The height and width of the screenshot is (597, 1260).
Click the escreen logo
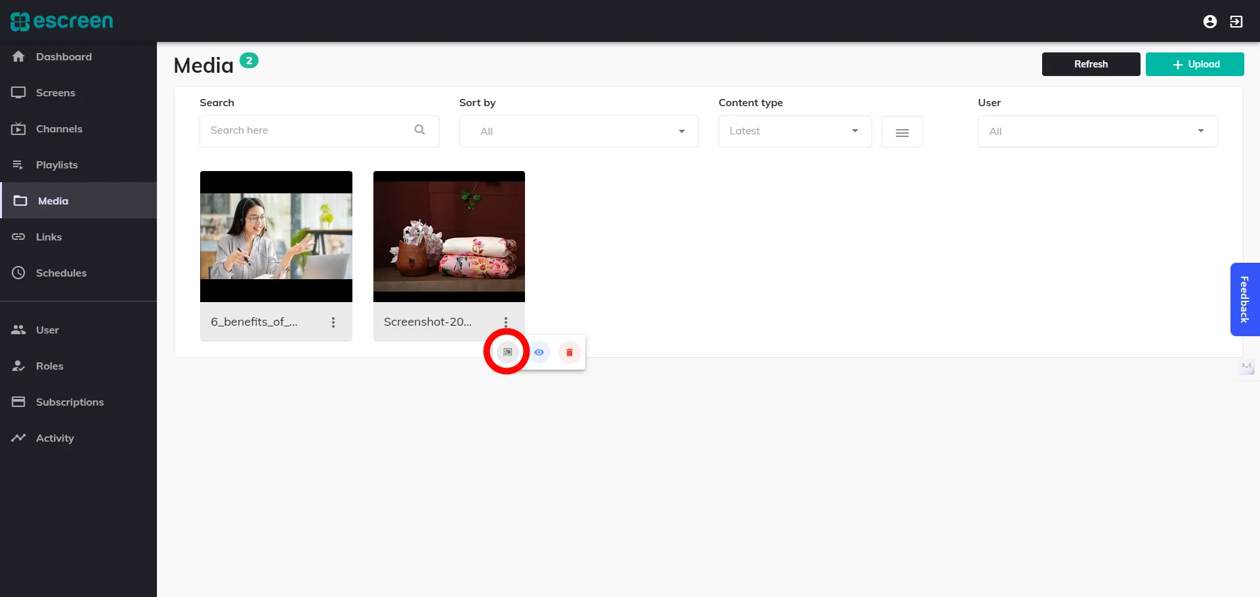(62, 21)
